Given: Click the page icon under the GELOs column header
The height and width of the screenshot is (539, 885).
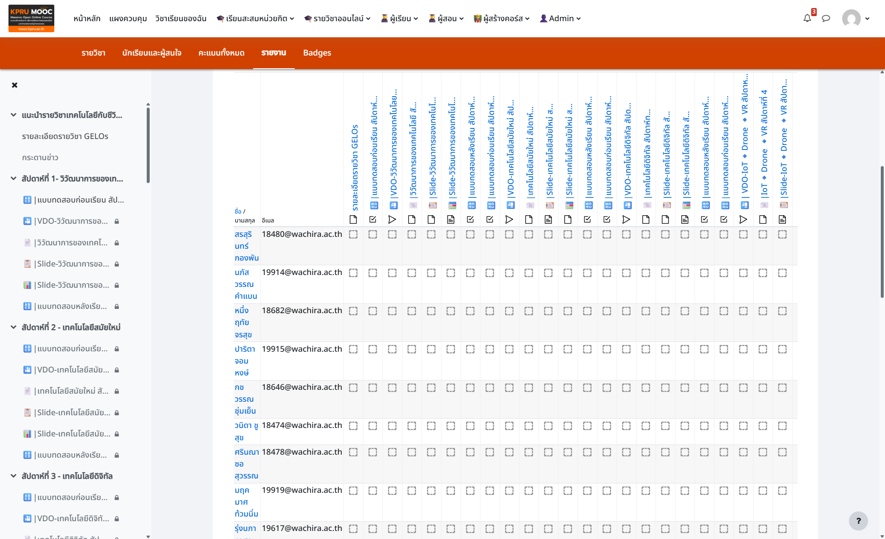Looking at the screenshot, I should pos(353,219).
